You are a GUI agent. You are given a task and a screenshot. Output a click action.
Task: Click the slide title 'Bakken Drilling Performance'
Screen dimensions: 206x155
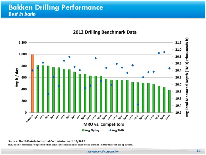[x=56, y=7]
